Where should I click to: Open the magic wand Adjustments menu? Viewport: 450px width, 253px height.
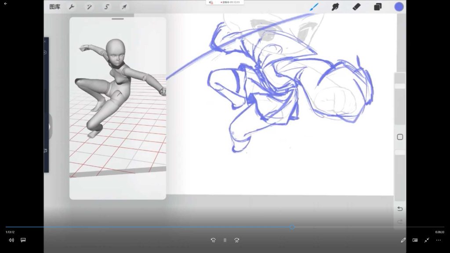pyautogui.click(x=89, y=7)
